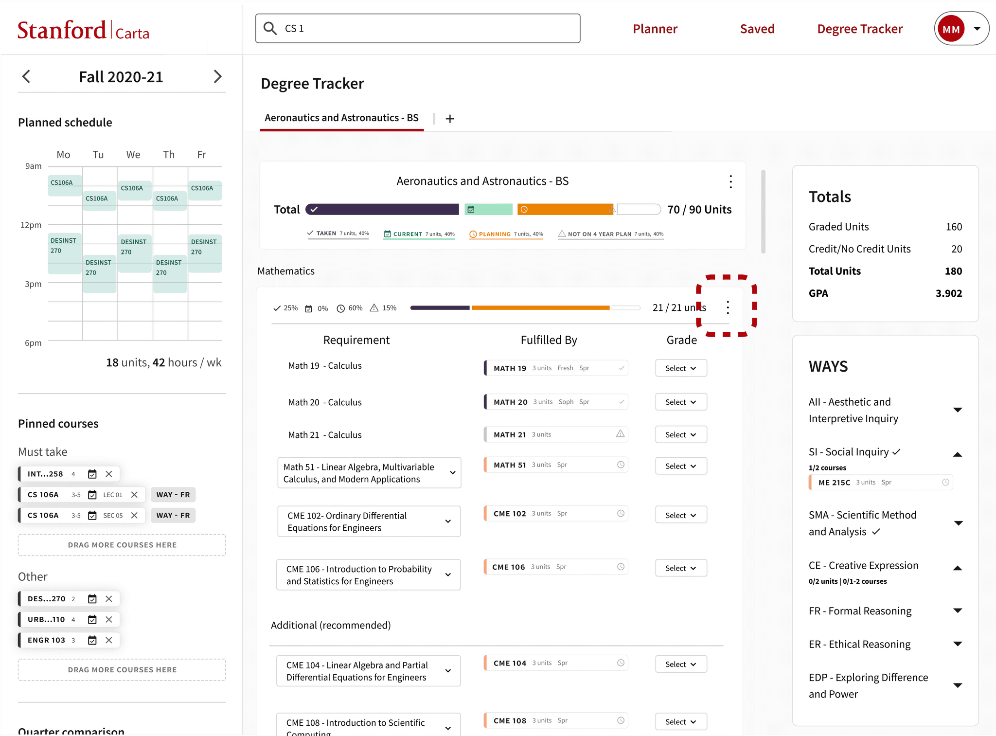
Task: Toggle calendar for DES...270 course
Action: click(x=92, y=599)
